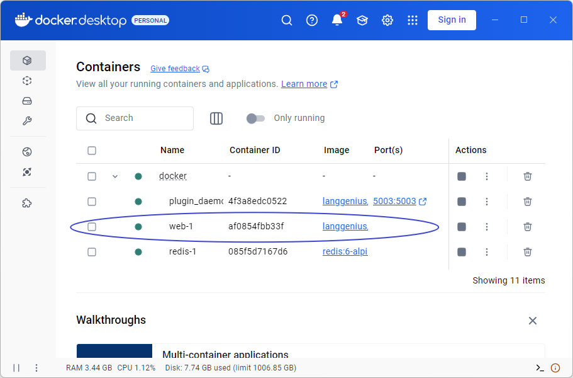Open the apps grid icon in header
573x378 pixels.
click(x=413, y=20)
